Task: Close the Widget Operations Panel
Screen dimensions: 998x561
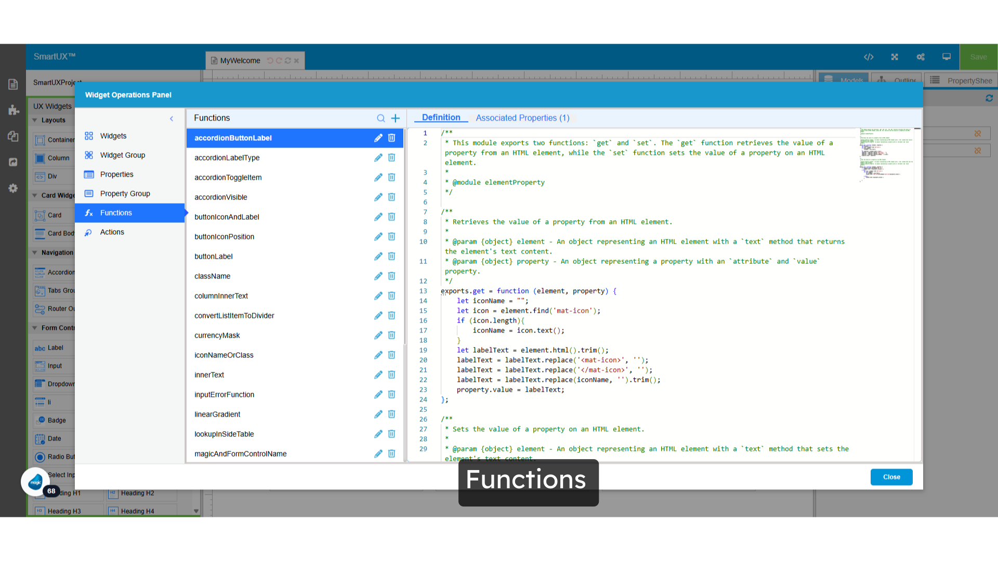Action: (x=891, y=477)
